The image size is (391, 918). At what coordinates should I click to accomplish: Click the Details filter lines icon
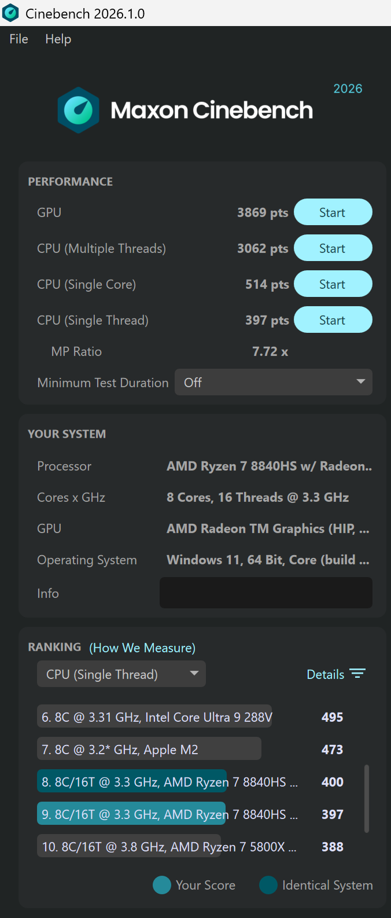[x=357, y=674]
